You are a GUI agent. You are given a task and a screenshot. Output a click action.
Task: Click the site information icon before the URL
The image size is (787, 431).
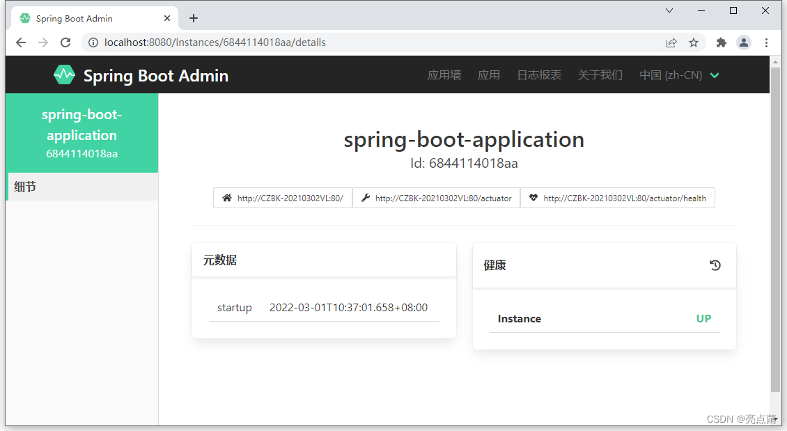[x=93, y=42]
